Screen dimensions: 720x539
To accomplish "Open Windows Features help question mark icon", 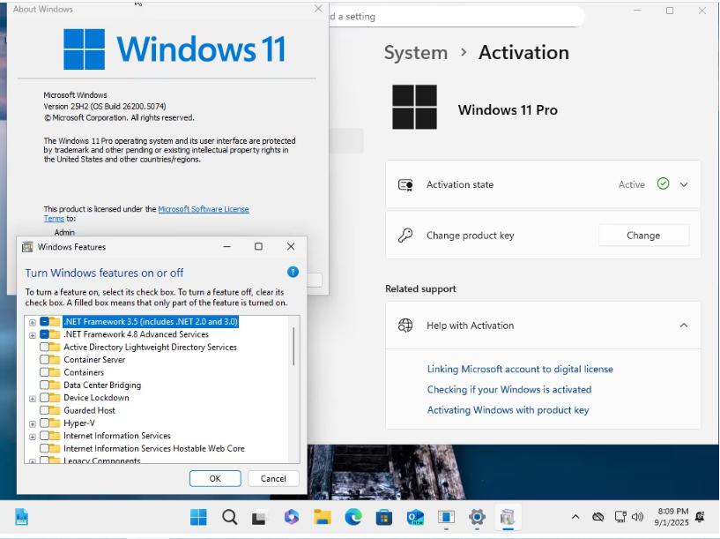I will pyautogui.click(x=292, y=271).
